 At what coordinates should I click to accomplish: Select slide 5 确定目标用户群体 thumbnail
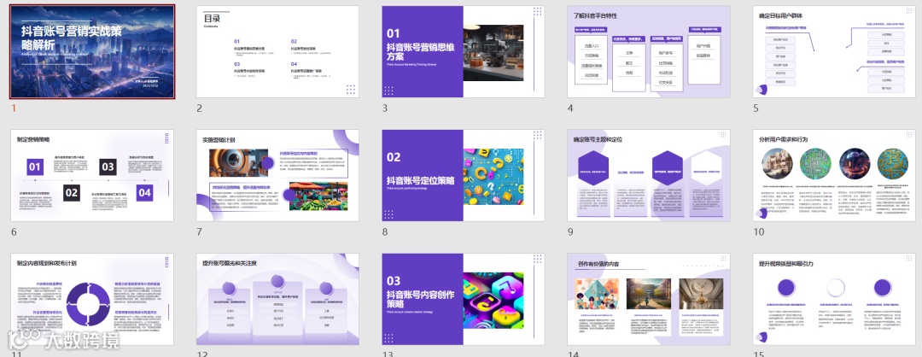(834, 52)
